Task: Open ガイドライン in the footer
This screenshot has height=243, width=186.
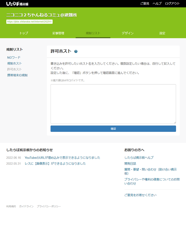Action: pyautogui.click(x=26, y=207)
